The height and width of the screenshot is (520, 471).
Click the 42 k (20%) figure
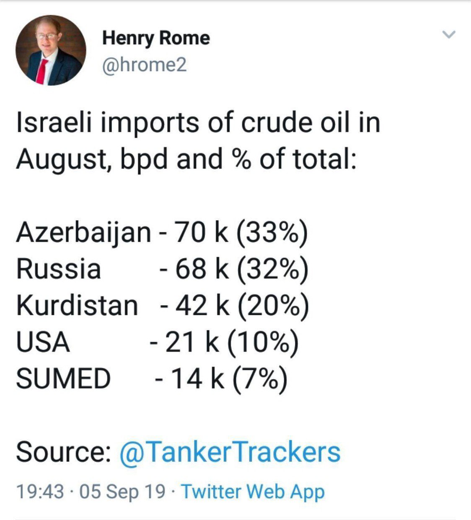[x=242, y=305]
